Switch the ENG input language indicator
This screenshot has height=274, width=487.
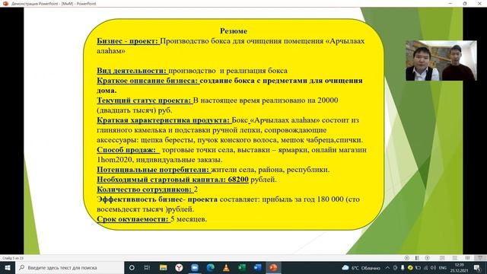coord(443,268)
